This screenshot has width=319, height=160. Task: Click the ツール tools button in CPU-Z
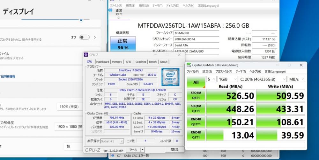point(133,150)
